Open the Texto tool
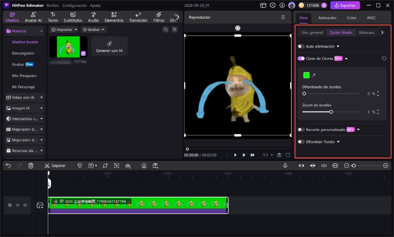The image size is (394, 237). tap(53, 17)
